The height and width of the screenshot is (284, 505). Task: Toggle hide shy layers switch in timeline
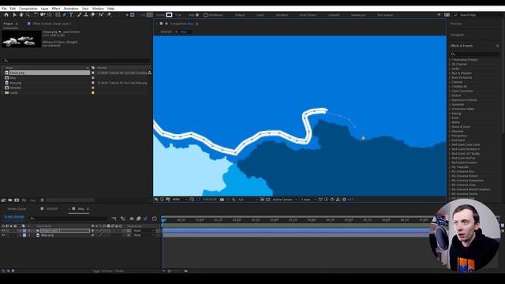tap(132, 219)
